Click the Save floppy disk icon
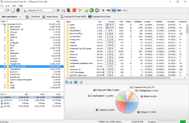The width and height of the screenshot is (189, 123). point(12,10)
